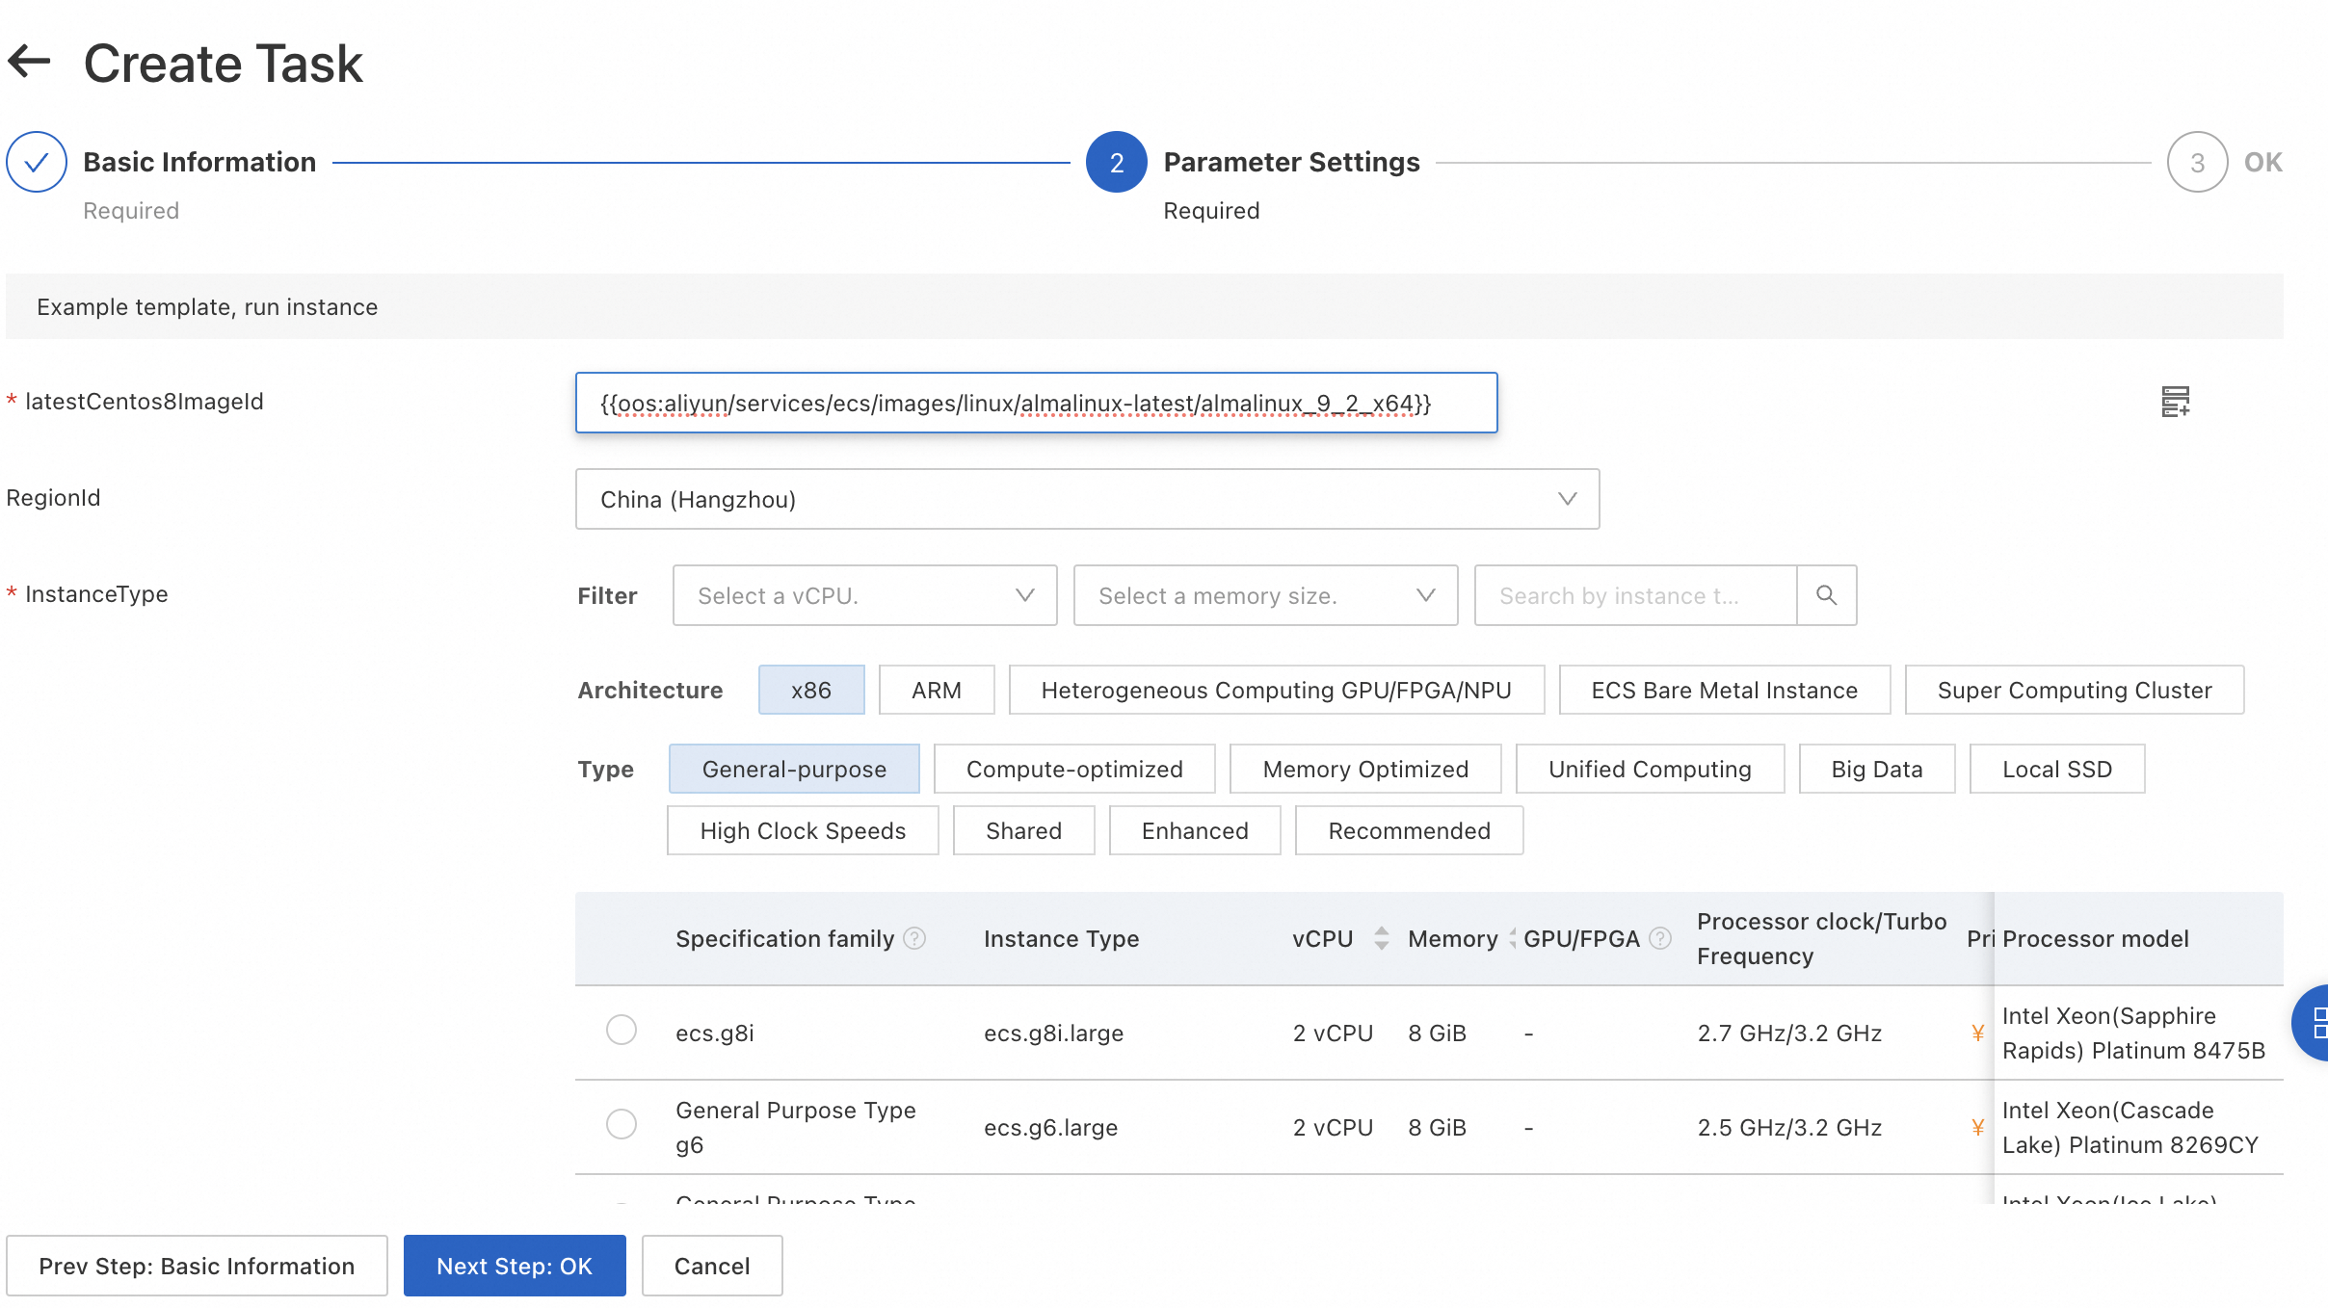Screen dimensions: 2328x1308
Task: Choose the ARM architecture tab
Action: 936,690
